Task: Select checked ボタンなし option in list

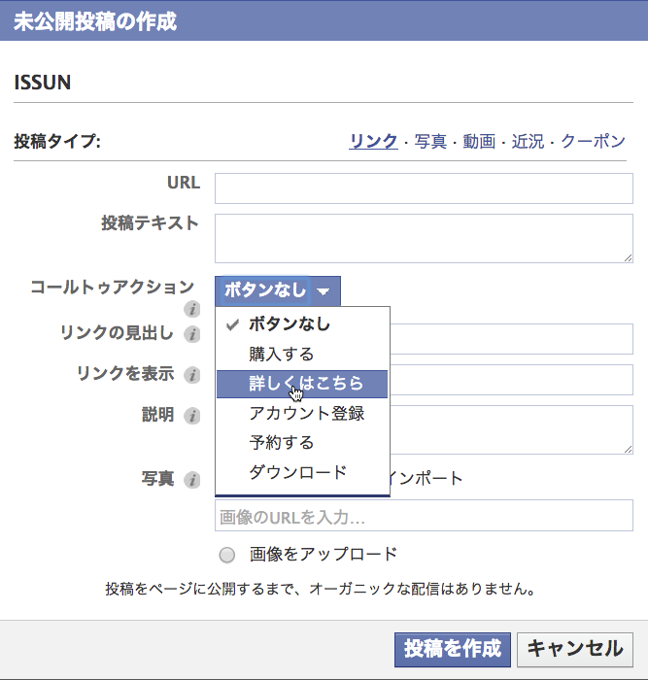Action: pos(302,324)
